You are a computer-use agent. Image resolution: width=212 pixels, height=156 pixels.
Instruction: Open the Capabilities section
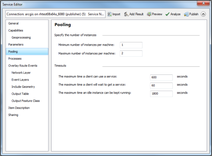click(x=16, y=31)
